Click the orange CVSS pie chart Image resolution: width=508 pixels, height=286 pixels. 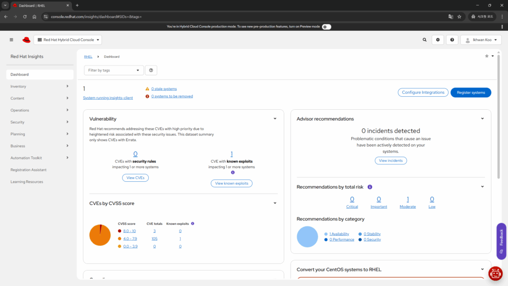[100, 235]
